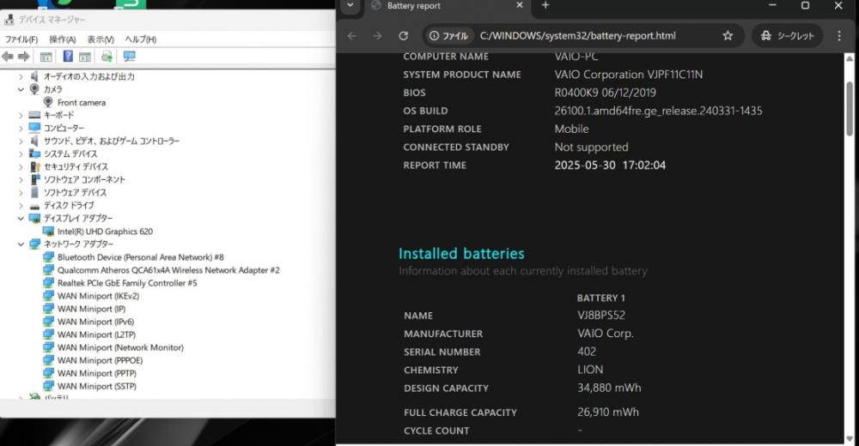Click the ソフトウェア コンポーネント icon
Image resolution: width=859 pixels, height=446 pixels.
tap(34, 179)
